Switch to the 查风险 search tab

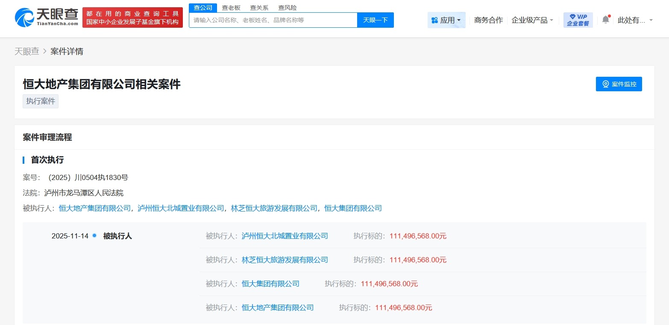click(287, 7)
